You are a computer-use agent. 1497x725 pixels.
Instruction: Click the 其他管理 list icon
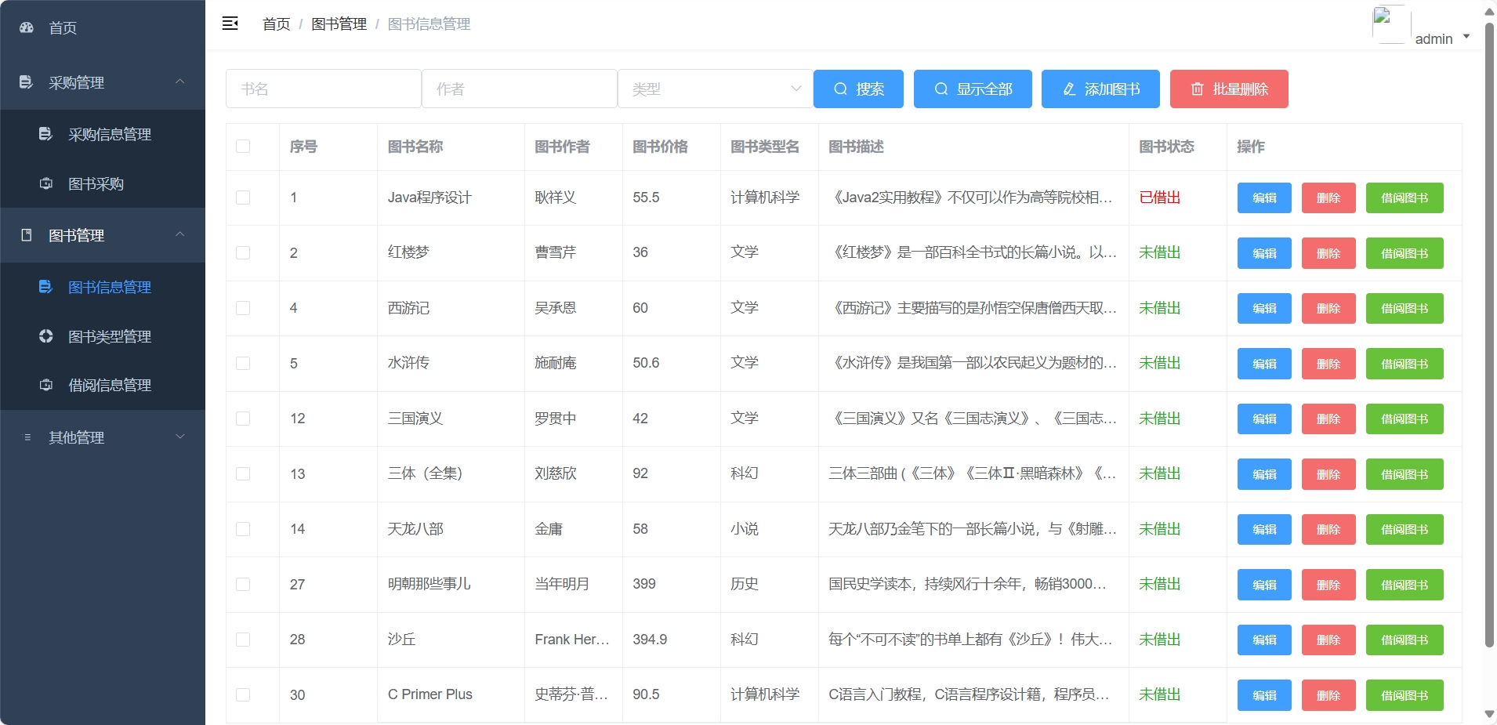pos(27,437)
